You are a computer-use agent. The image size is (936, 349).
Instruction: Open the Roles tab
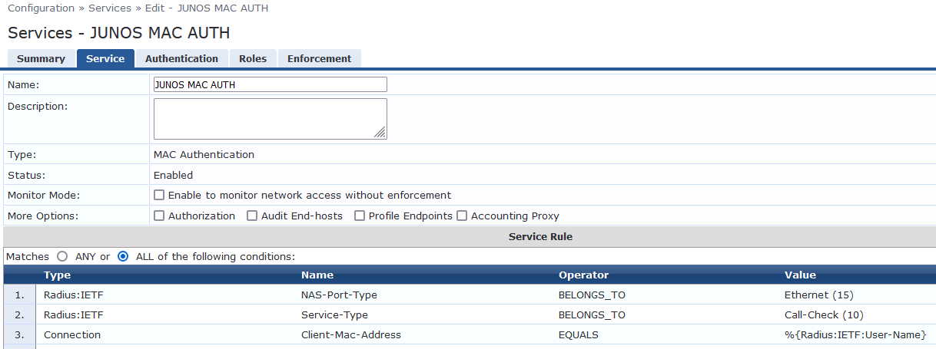click(x=252, y=59)
